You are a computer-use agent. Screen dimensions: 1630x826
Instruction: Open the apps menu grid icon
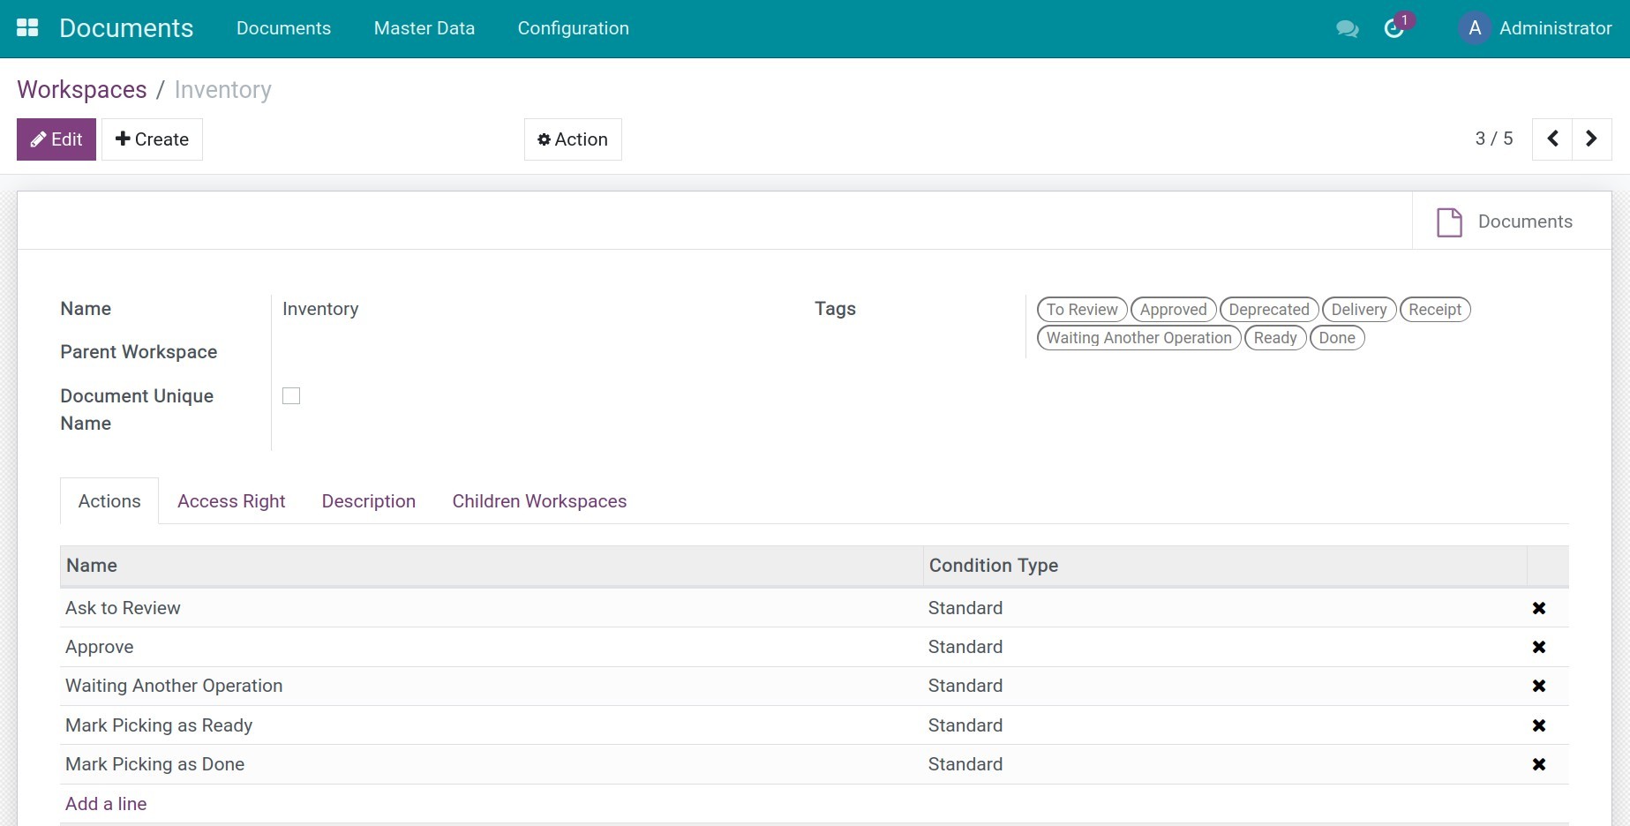coord(27,27)
